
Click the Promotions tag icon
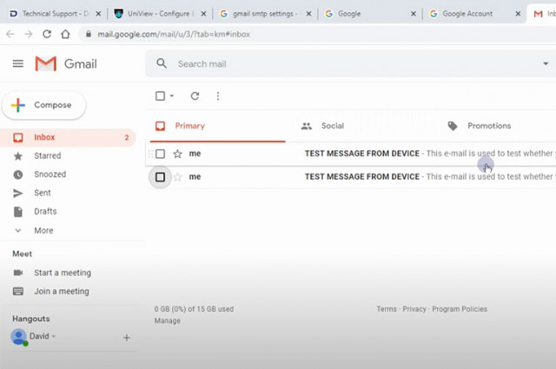click(453, 126)
